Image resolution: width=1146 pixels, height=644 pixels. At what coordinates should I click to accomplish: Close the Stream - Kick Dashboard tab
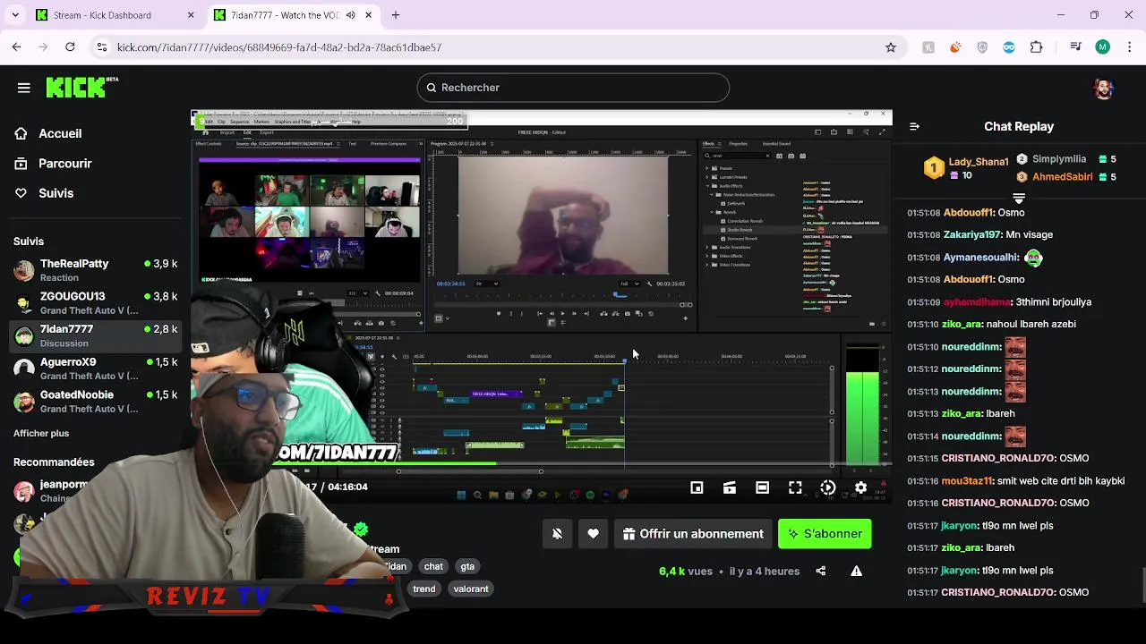coord(191,15)
